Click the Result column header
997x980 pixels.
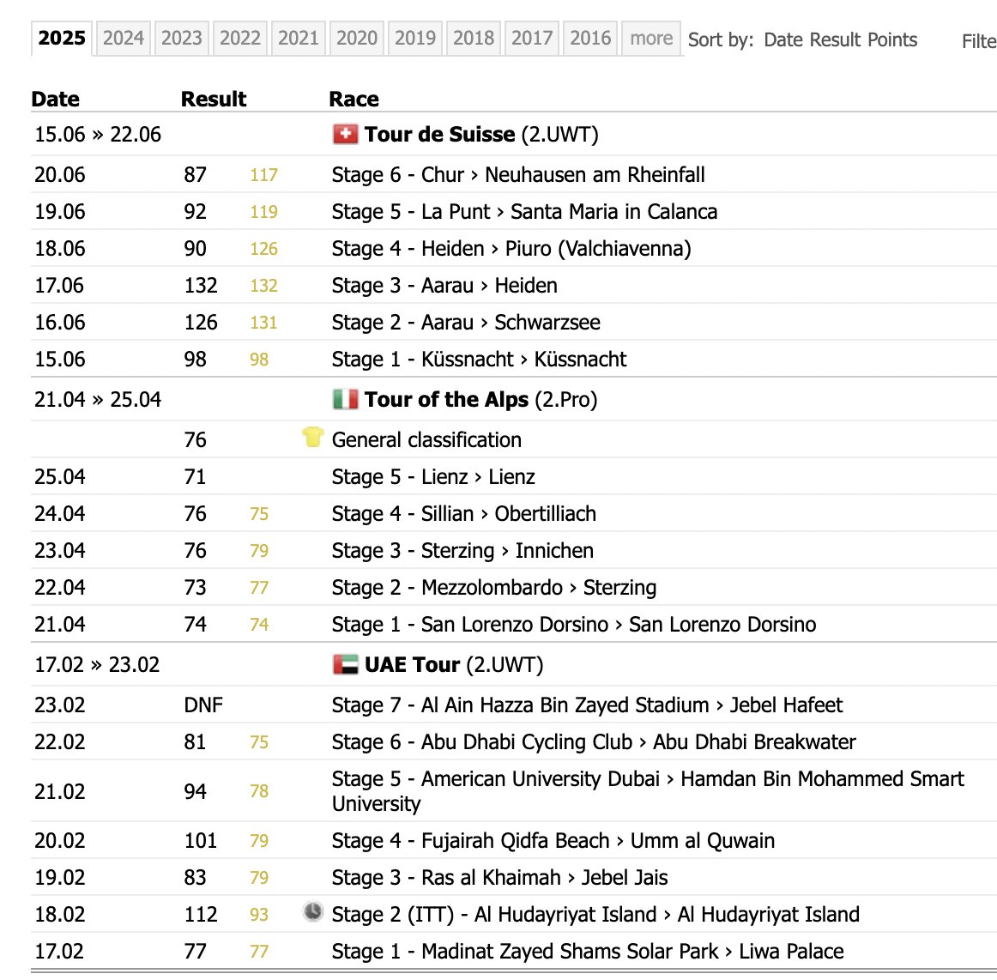(214, 100)
